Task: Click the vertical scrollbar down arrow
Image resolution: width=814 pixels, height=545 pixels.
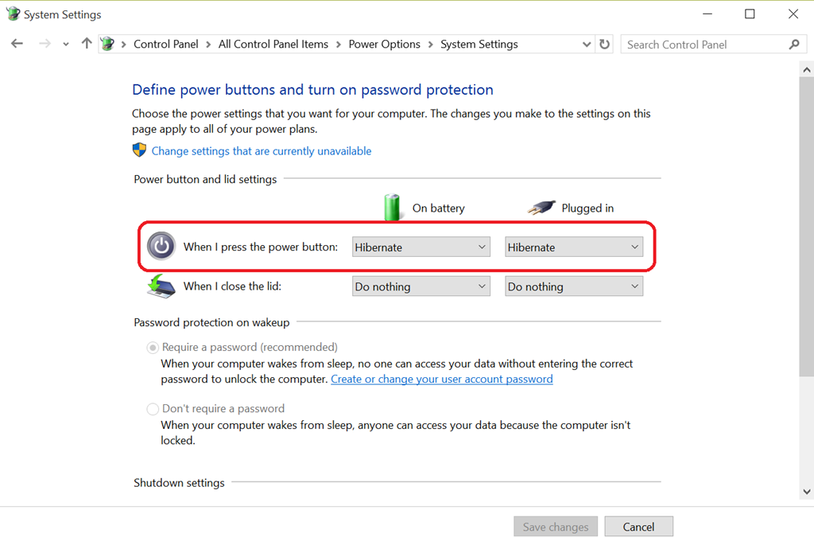Action: pos(805,492)
